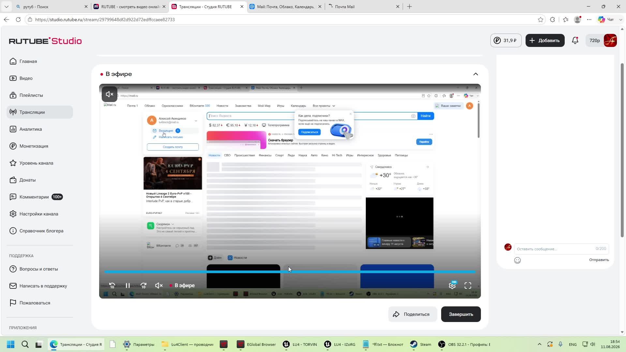Click the envelope icon next to Написать в поддержку
This screenshot has height=352, width=626.
(13, 286)
